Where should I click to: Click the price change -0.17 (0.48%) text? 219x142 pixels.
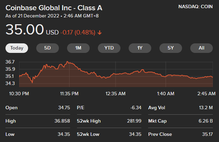[x=78, y=33]
